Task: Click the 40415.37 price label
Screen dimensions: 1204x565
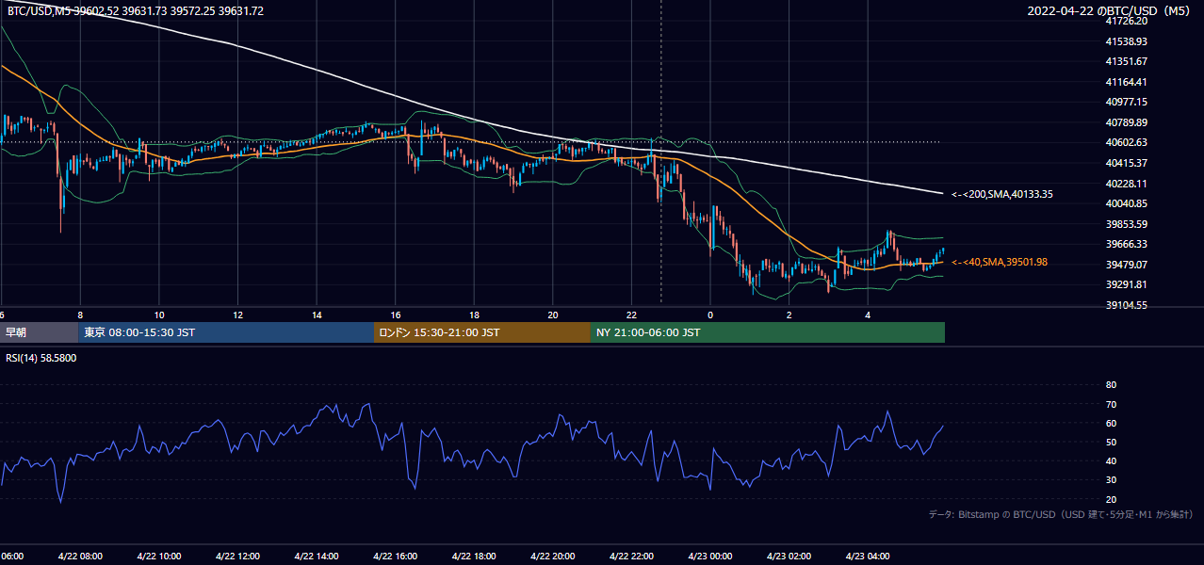Action: 1126,163
